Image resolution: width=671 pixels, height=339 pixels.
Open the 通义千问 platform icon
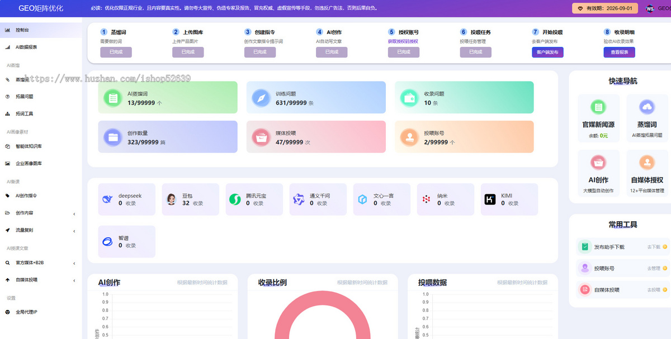pyautogui.click(x=299, y=199)
